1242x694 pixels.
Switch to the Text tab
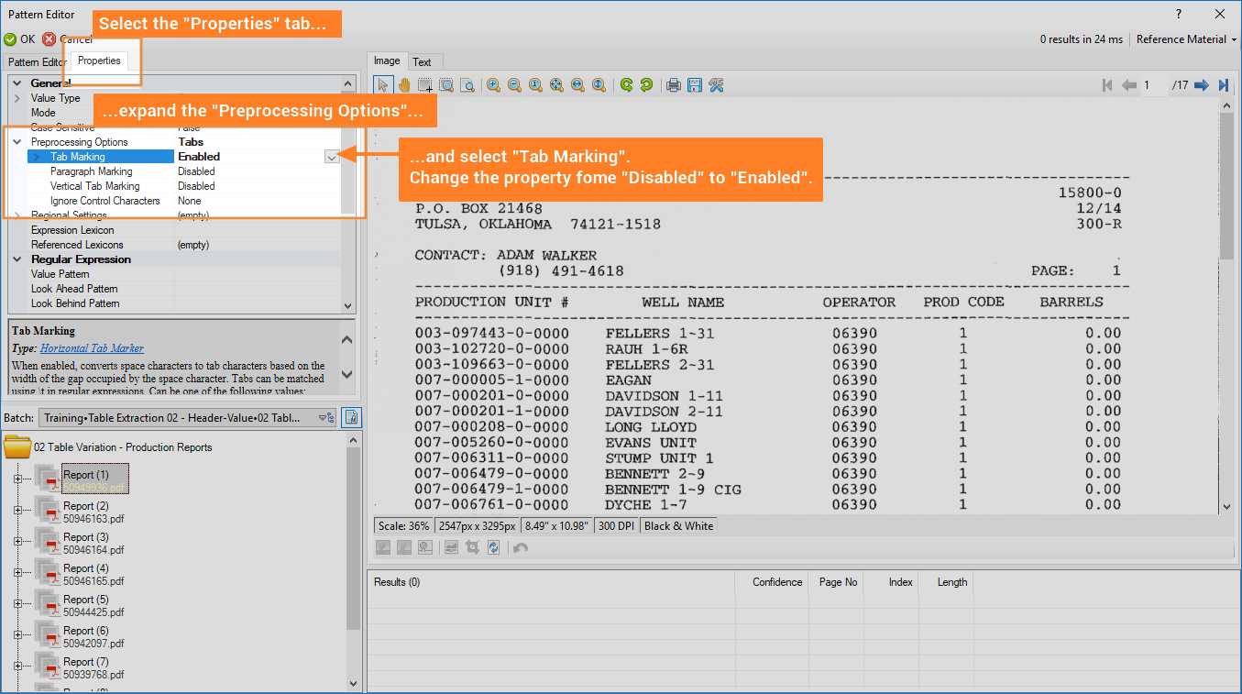[422, 62]
